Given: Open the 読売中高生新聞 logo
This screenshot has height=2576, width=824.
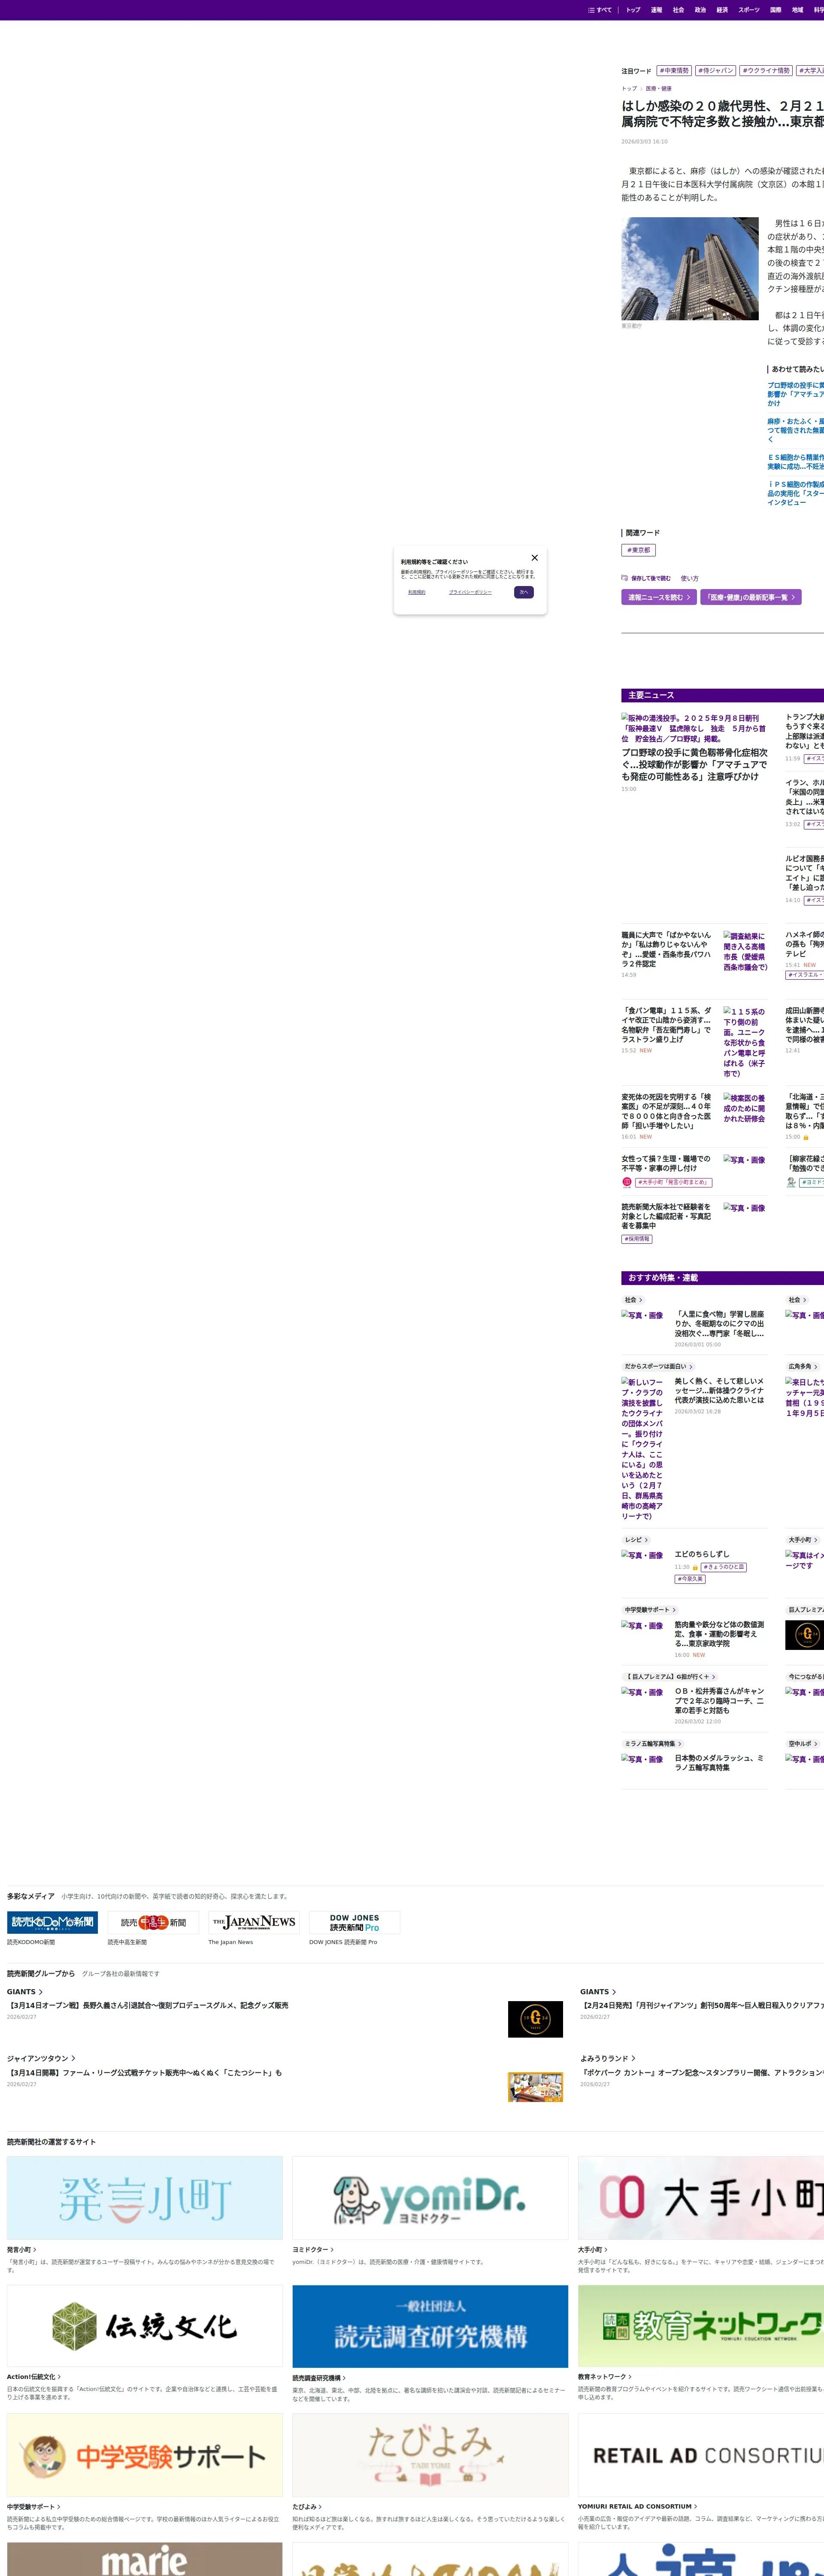Looking at the screenshot, I should pyautogui.click(x=153, y=1922).
